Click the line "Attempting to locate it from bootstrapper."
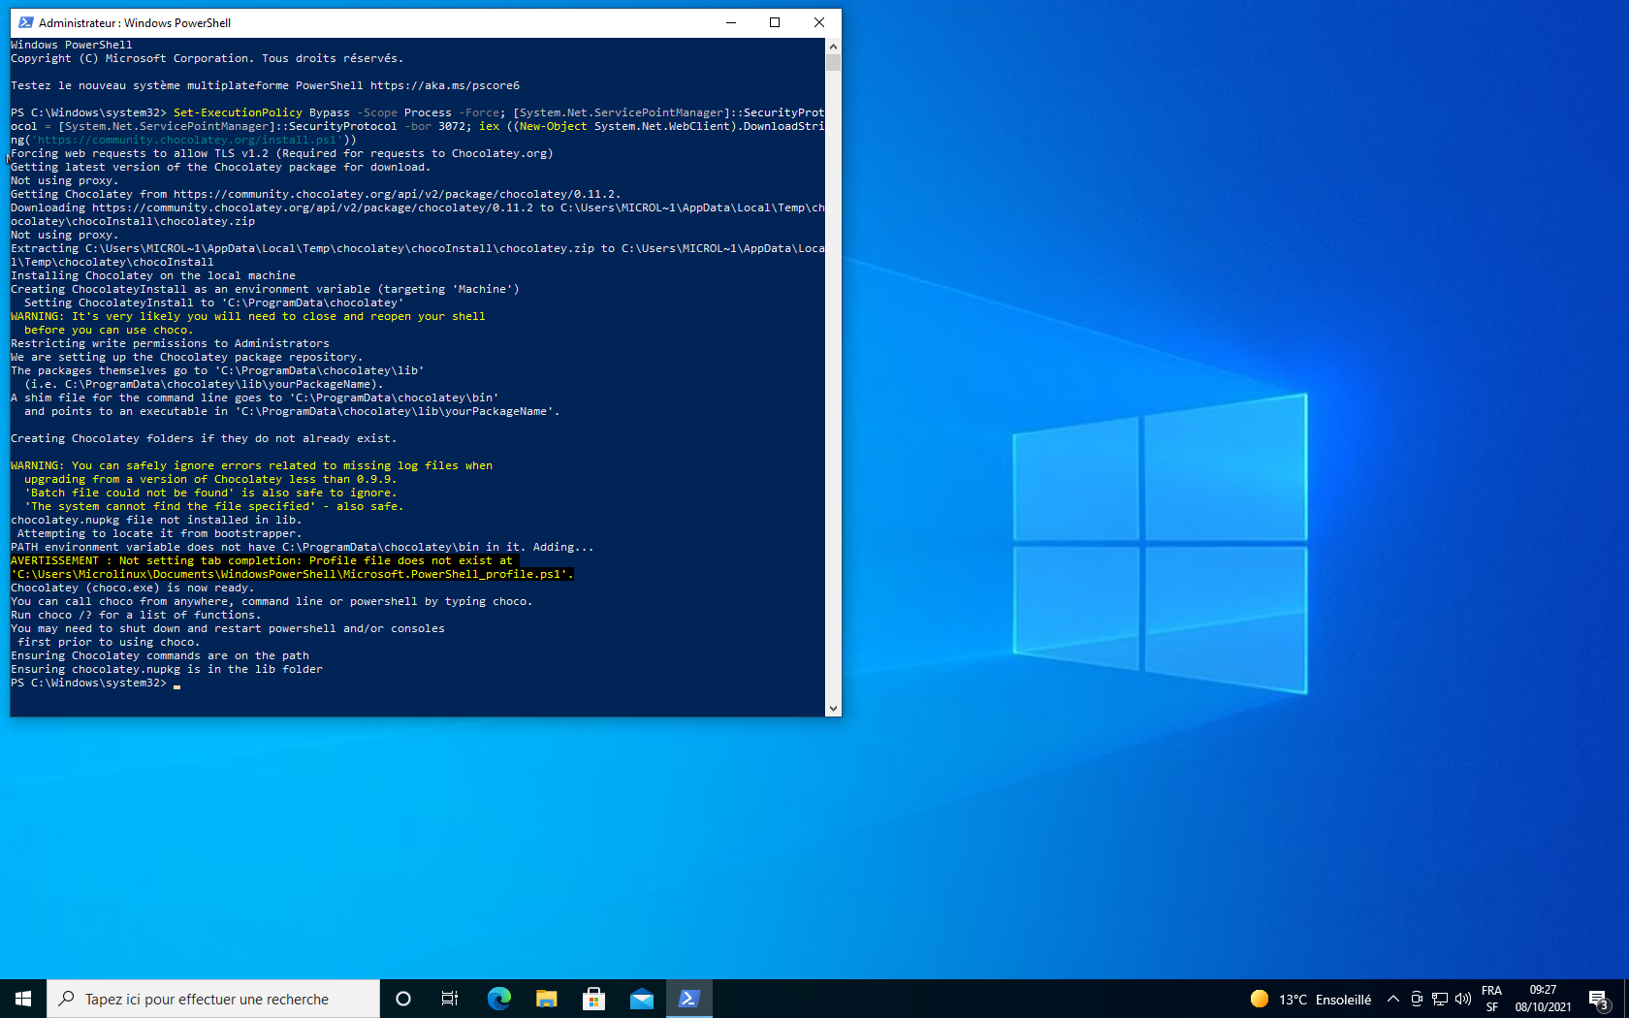 pyautogui.click(x=160, y=534)
